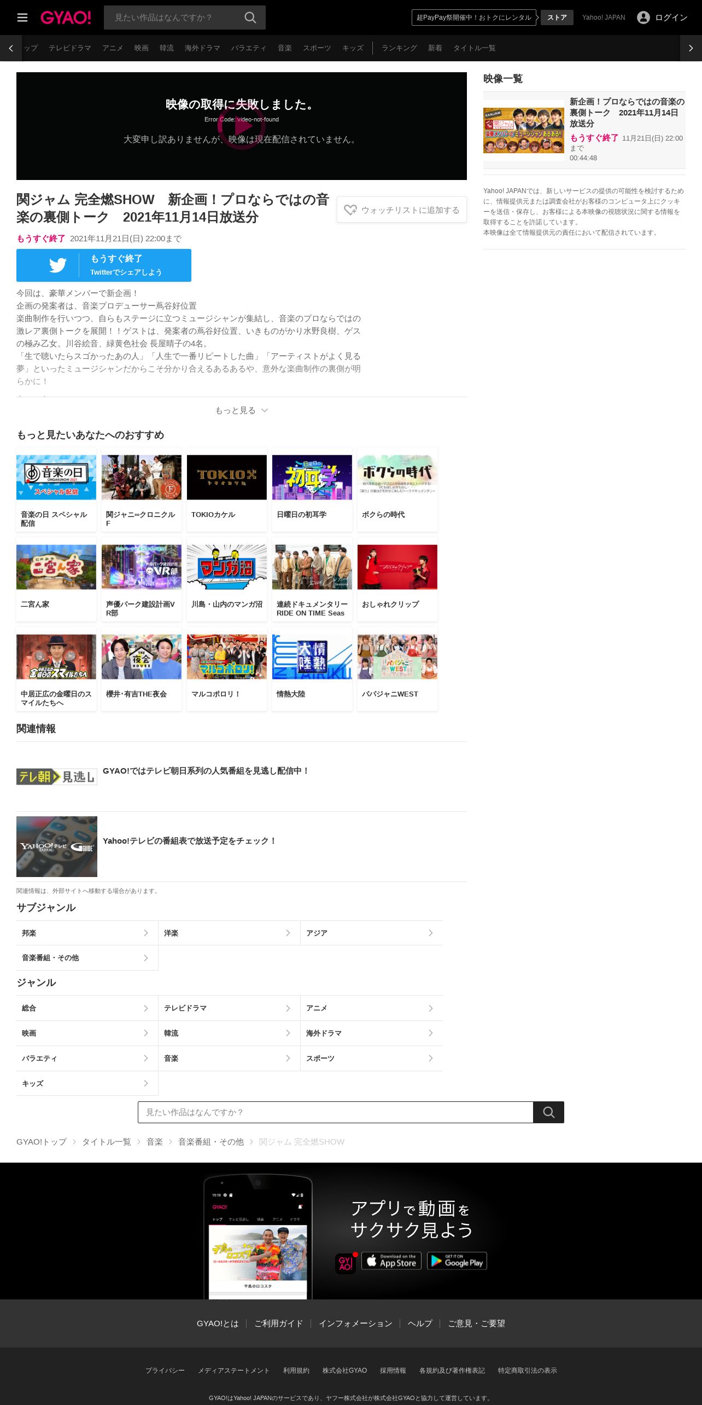Select ランキング in the top navigation
This screenshot has width=702, height=1405.
(x=399, y=48)
